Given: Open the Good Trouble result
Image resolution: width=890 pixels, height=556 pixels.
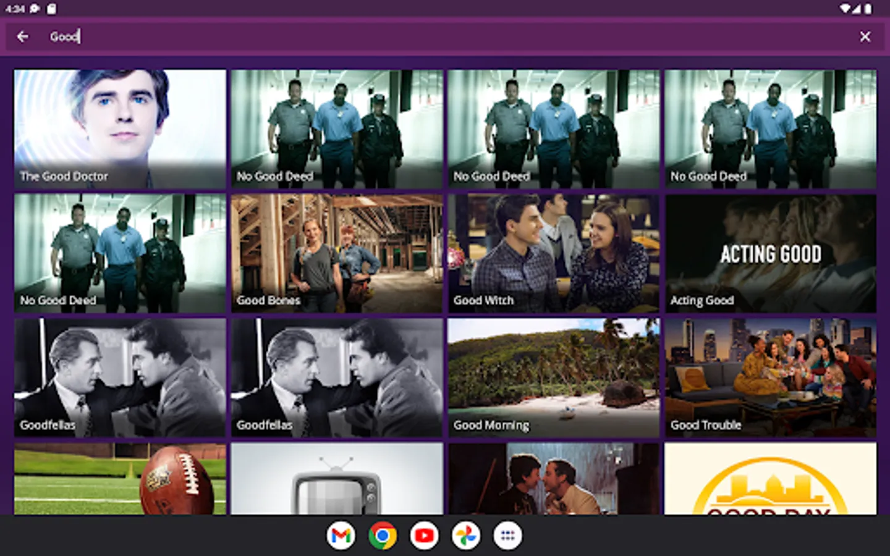Looking at the screenshot, I should point(771,378).
